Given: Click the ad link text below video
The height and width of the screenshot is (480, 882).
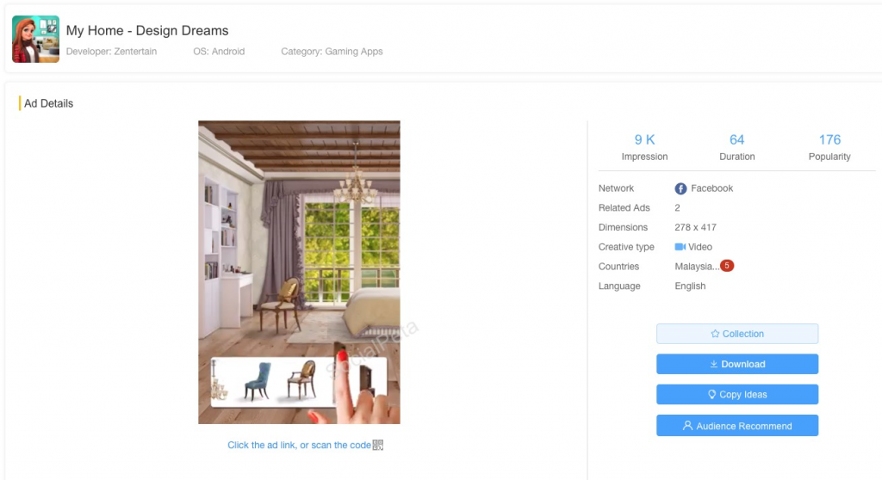Looking at the screenshot, I should 299,445.
